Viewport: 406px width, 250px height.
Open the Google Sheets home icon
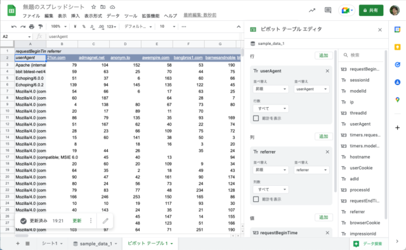pyautogui.click(x=11, y=11)
